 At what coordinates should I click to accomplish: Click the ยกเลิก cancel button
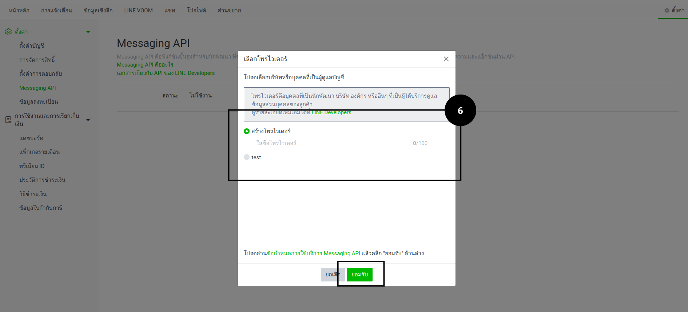pyautogui.click(x=333, y=275)
